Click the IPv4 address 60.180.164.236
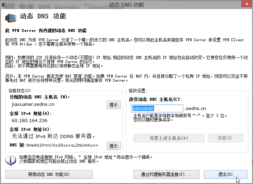 tap(29, 121)
